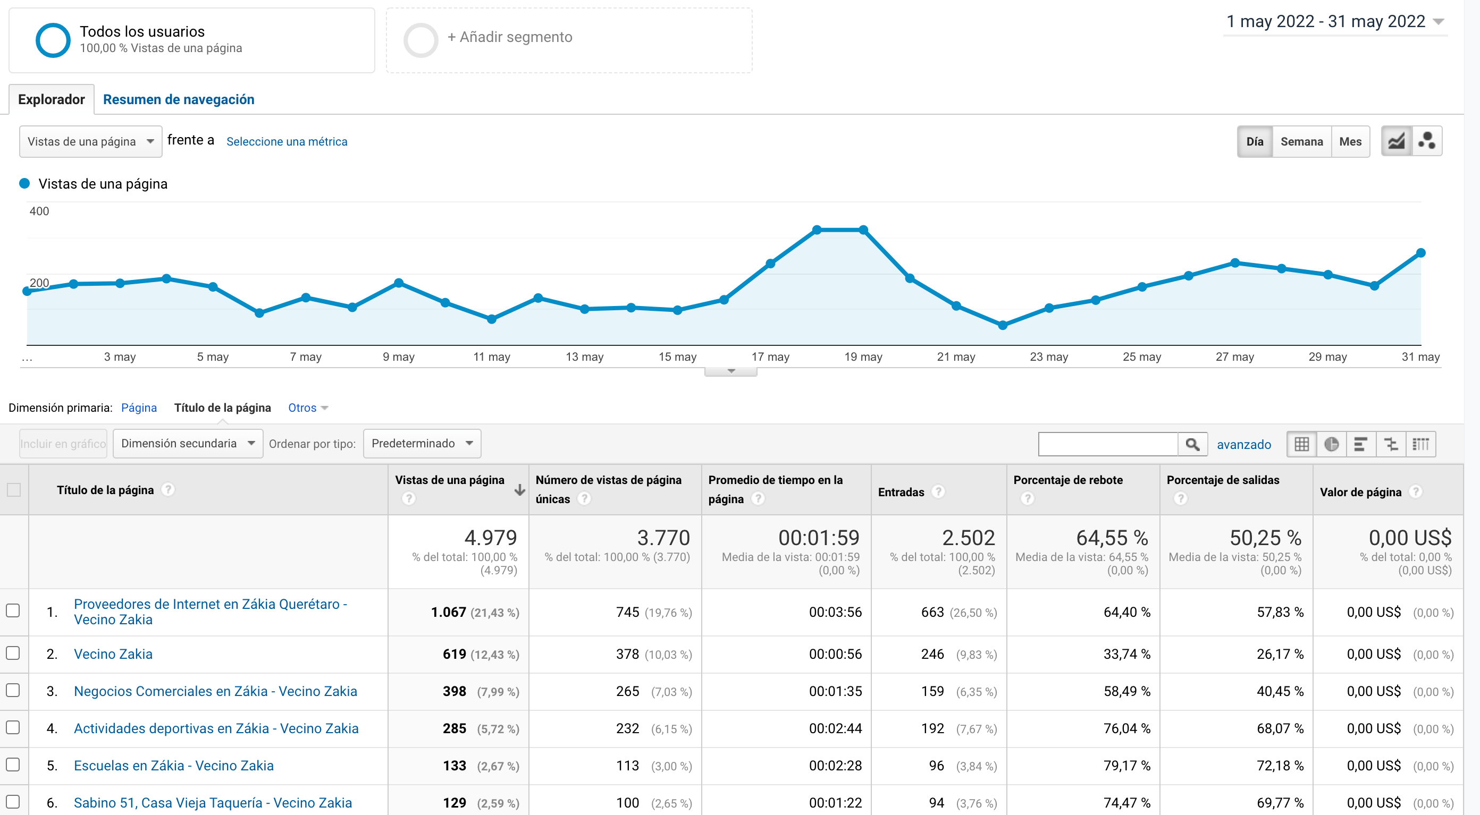Expand the Dimensión secundaria dropdown

coord(188,444)
